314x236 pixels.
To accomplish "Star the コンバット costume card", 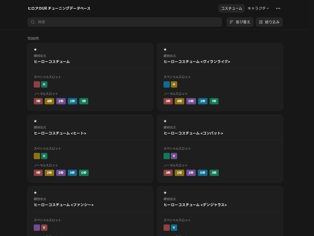I will [165, 121].
